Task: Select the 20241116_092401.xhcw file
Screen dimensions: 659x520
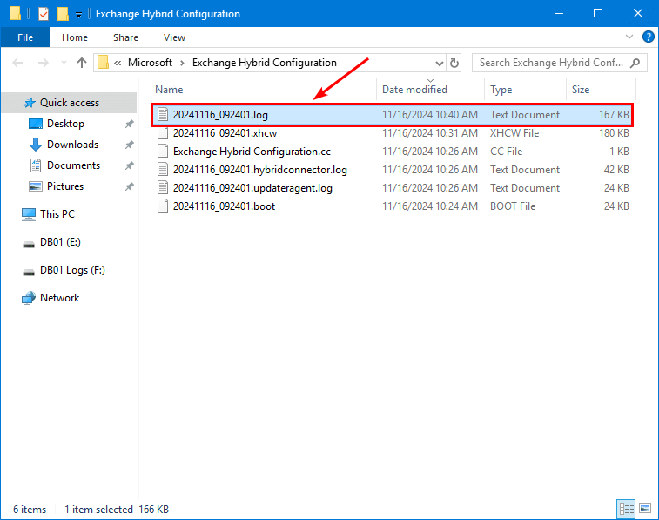Action: (225, 133)
